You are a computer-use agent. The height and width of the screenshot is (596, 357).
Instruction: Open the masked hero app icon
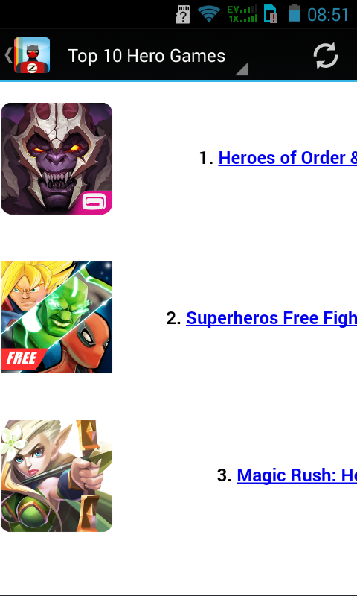(x=32, y=55)
